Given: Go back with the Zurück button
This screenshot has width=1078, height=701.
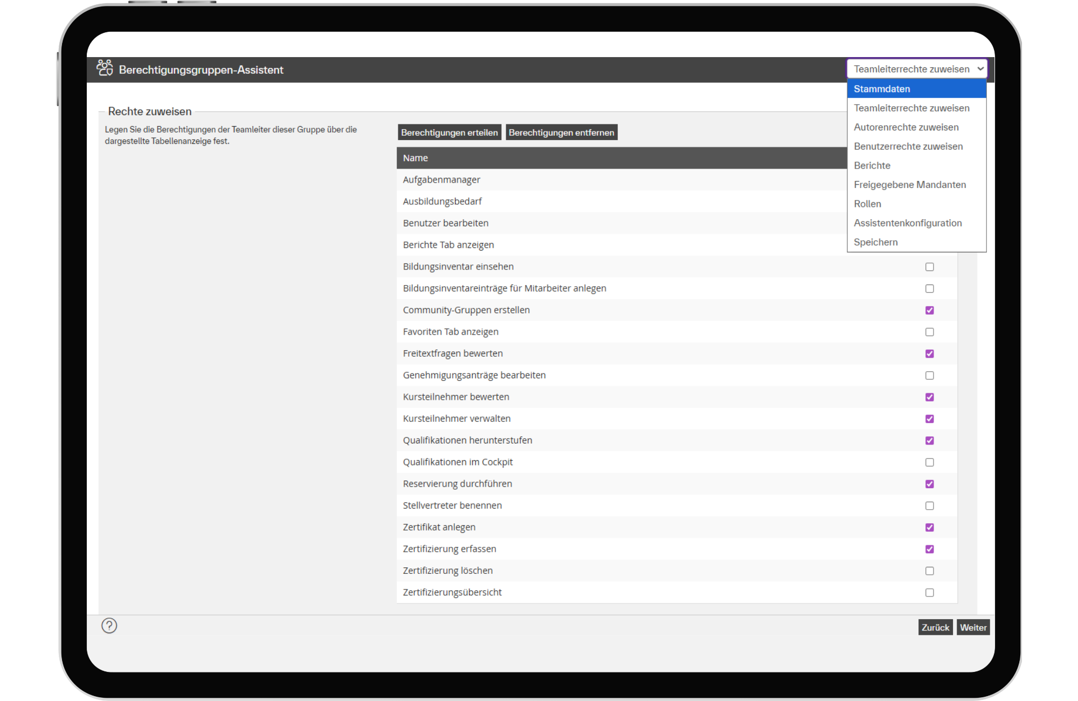Looking at the screenshot, I should pos(935,627).
